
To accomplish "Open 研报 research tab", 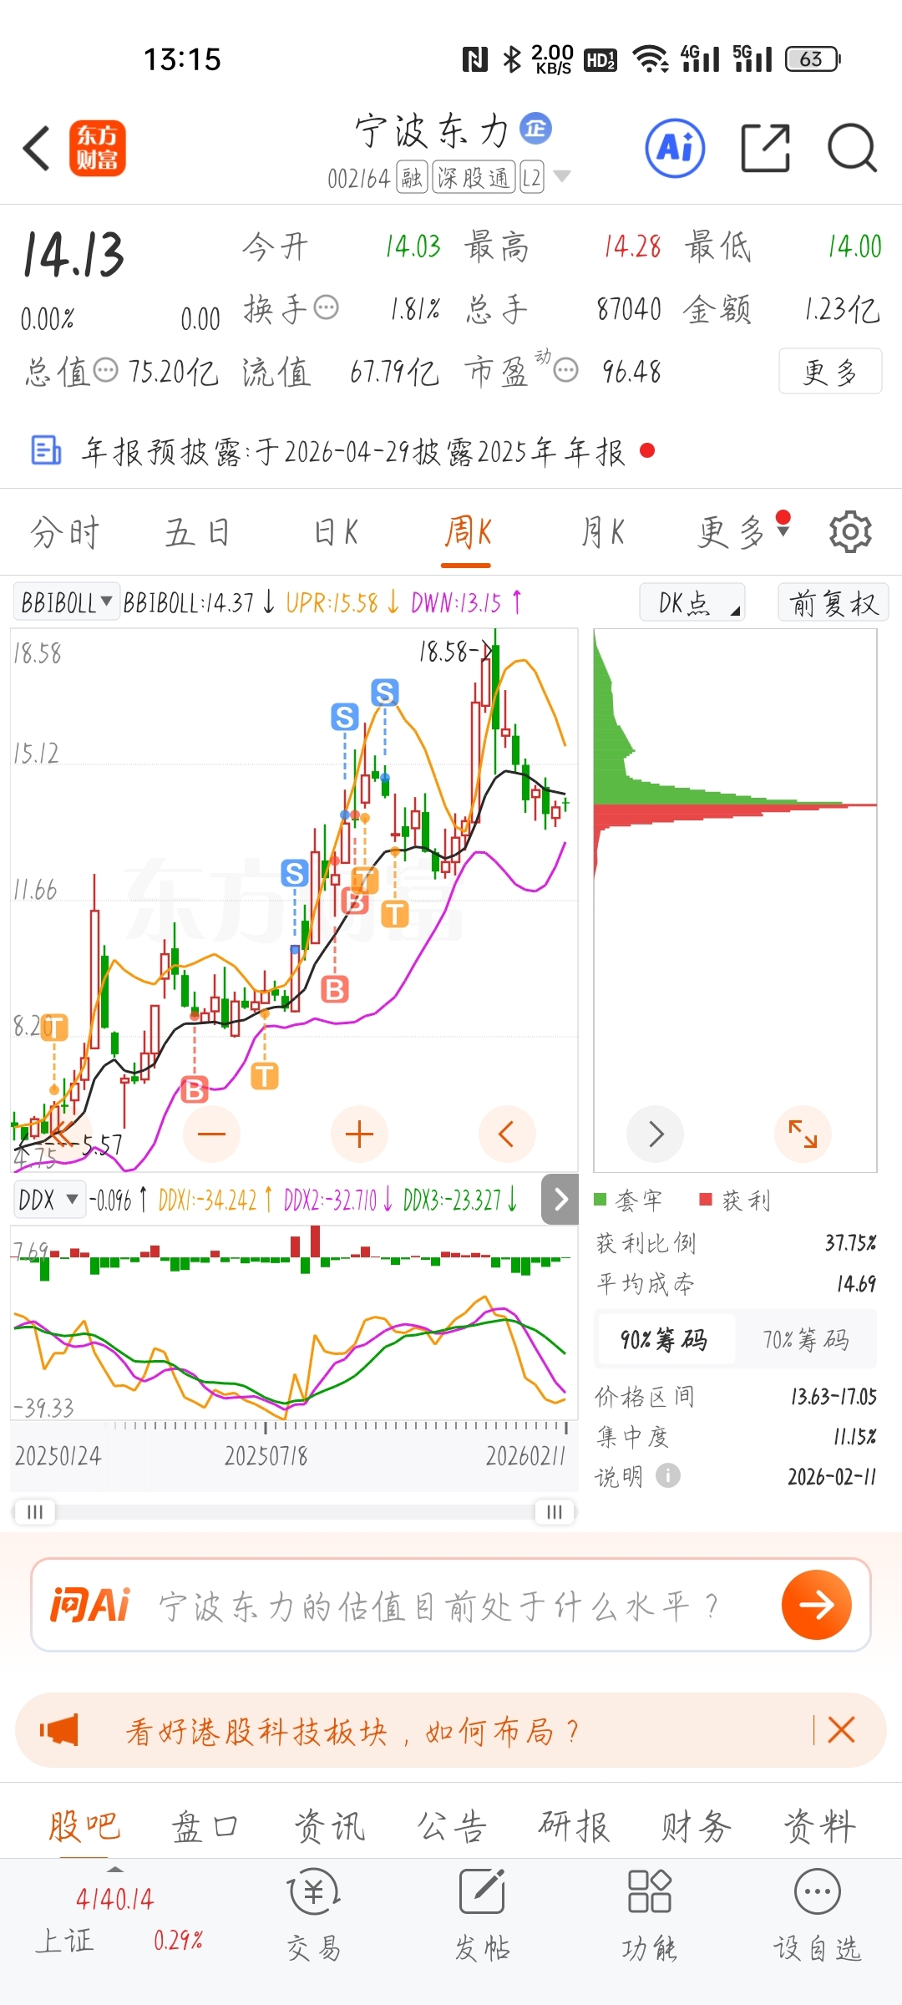I will [575, 1825].
